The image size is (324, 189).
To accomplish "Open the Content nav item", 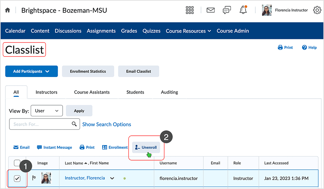I will pyautogui.click(x=40, y=31).
